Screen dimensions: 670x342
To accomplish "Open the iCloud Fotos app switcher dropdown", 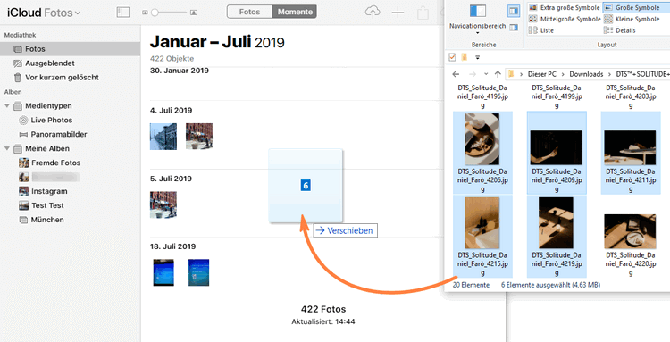I will tap(78, 13).
